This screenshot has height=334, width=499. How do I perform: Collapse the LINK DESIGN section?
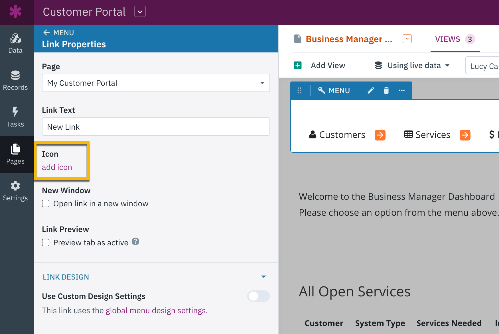coord(264,277)
